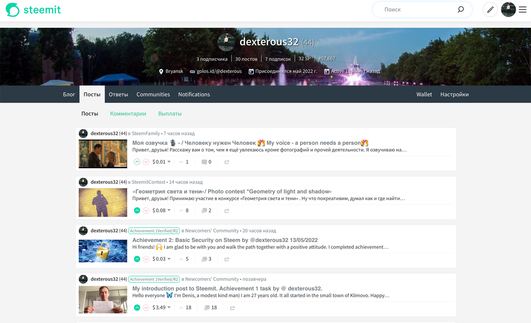531x323 pixels.
Task: Open Achievement 2 Basic Security post title
Action: 225,240
